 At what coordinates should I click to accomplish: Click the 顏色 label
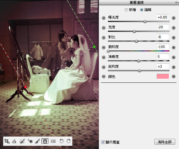click(x=112, y=76)
